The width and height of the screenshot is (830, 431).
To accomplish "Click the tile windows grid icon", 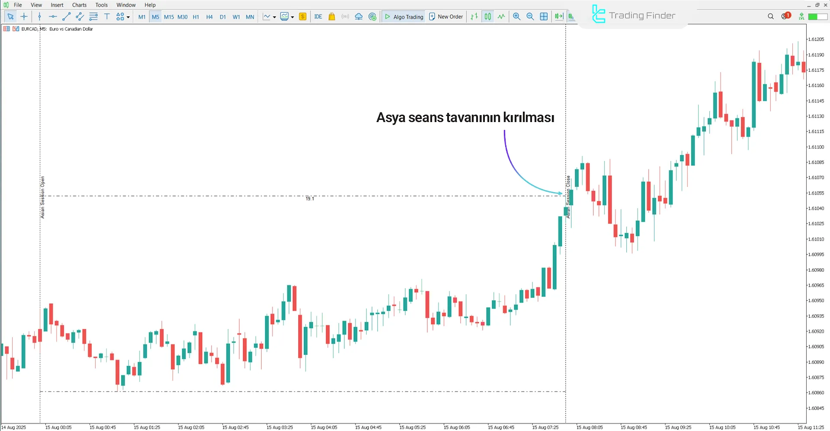I will pyautogui.click(x=544, y=16).
